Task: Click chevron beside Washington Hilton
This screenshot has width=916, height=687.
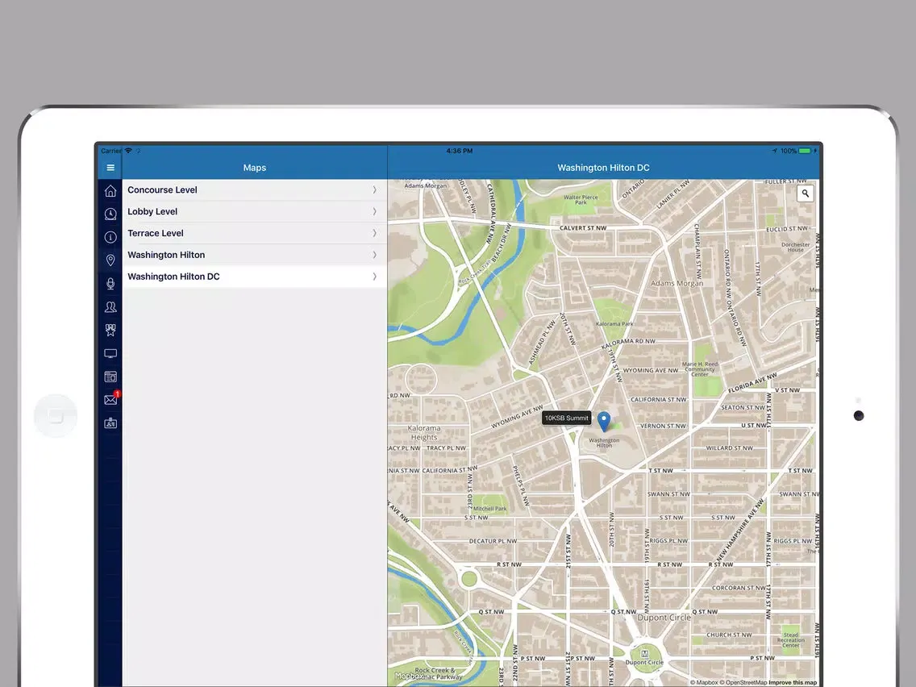Action: 374,255
